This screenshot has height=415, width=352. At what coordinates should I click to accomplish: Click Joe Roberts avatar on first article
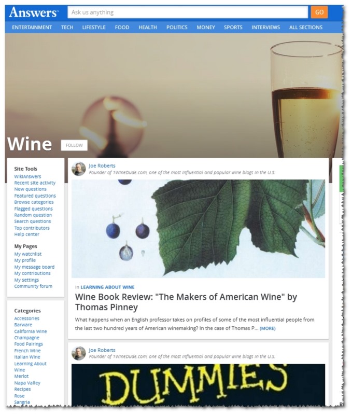79,169
